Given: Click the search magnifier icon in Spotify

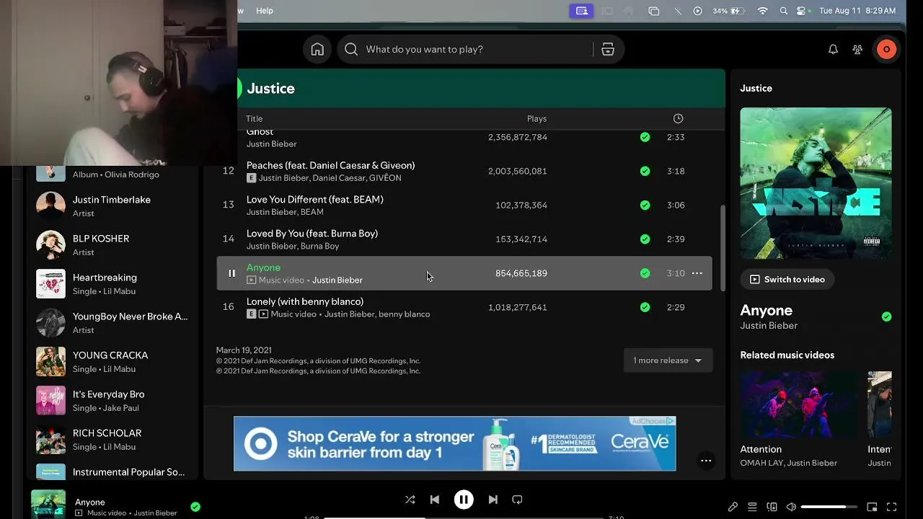Looking at the screenshot, I should click(351, 49).
